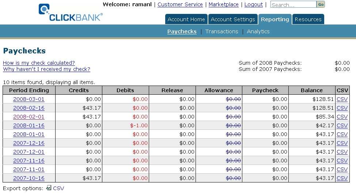Select the $85.34 balance value
Viewport: 356px width, 196px height.
click(325, 117)
